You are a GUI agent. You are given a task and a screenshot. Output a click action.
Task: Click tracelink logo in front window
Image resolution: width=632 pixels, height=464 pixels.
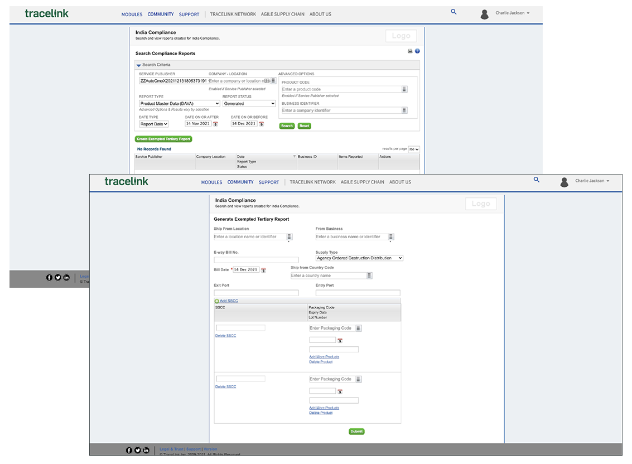[x=126, y=181]
